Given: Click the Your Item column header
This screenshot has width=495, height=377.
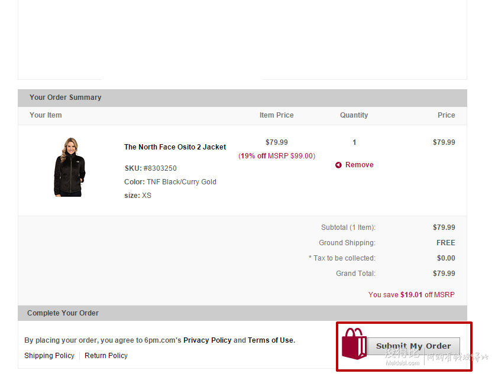Looking at the screenshot, I should (46, 115).
